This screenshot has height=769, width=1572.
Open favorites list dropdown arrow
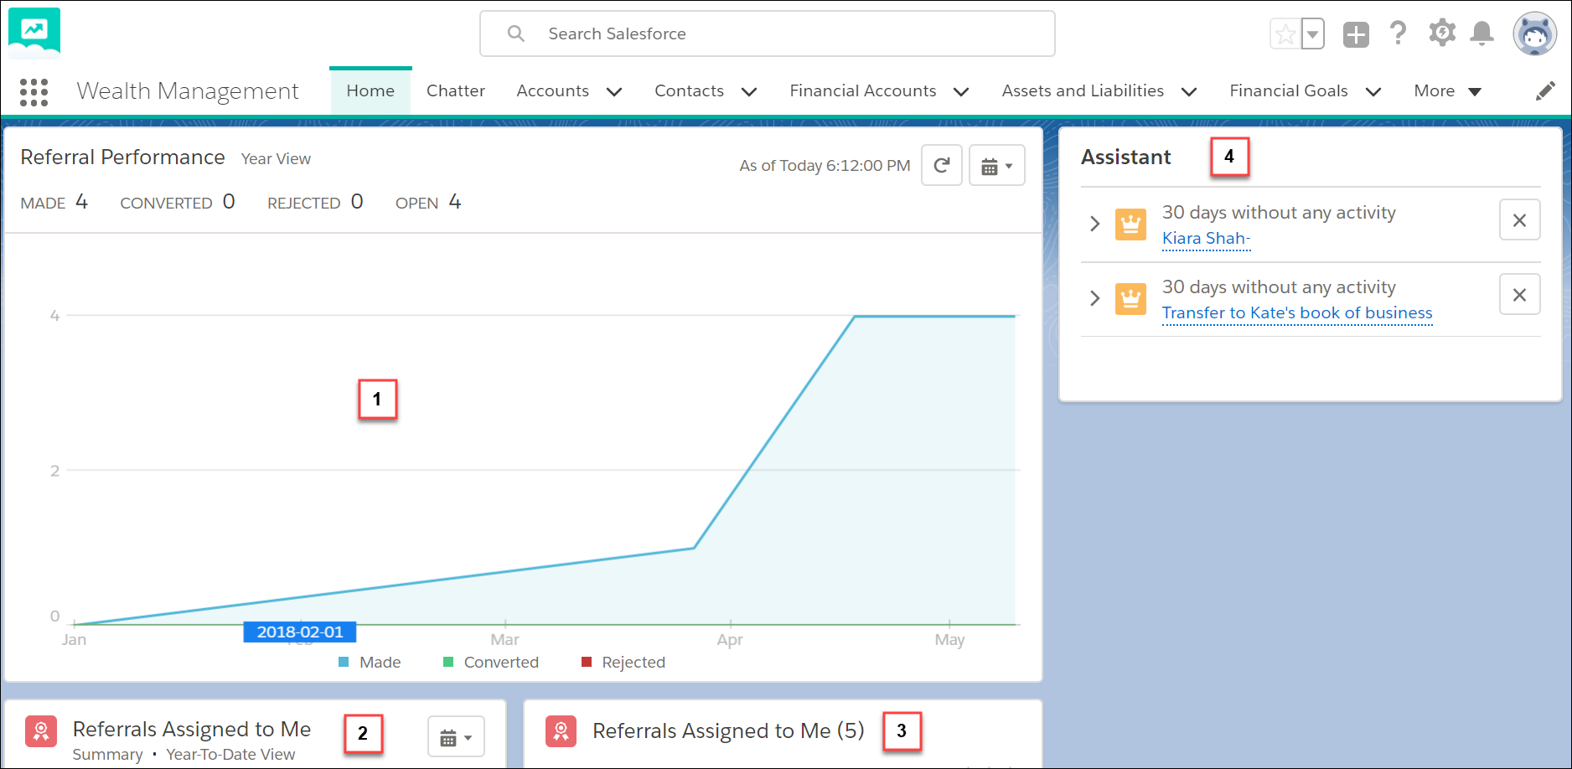(x=1313, y=34)
